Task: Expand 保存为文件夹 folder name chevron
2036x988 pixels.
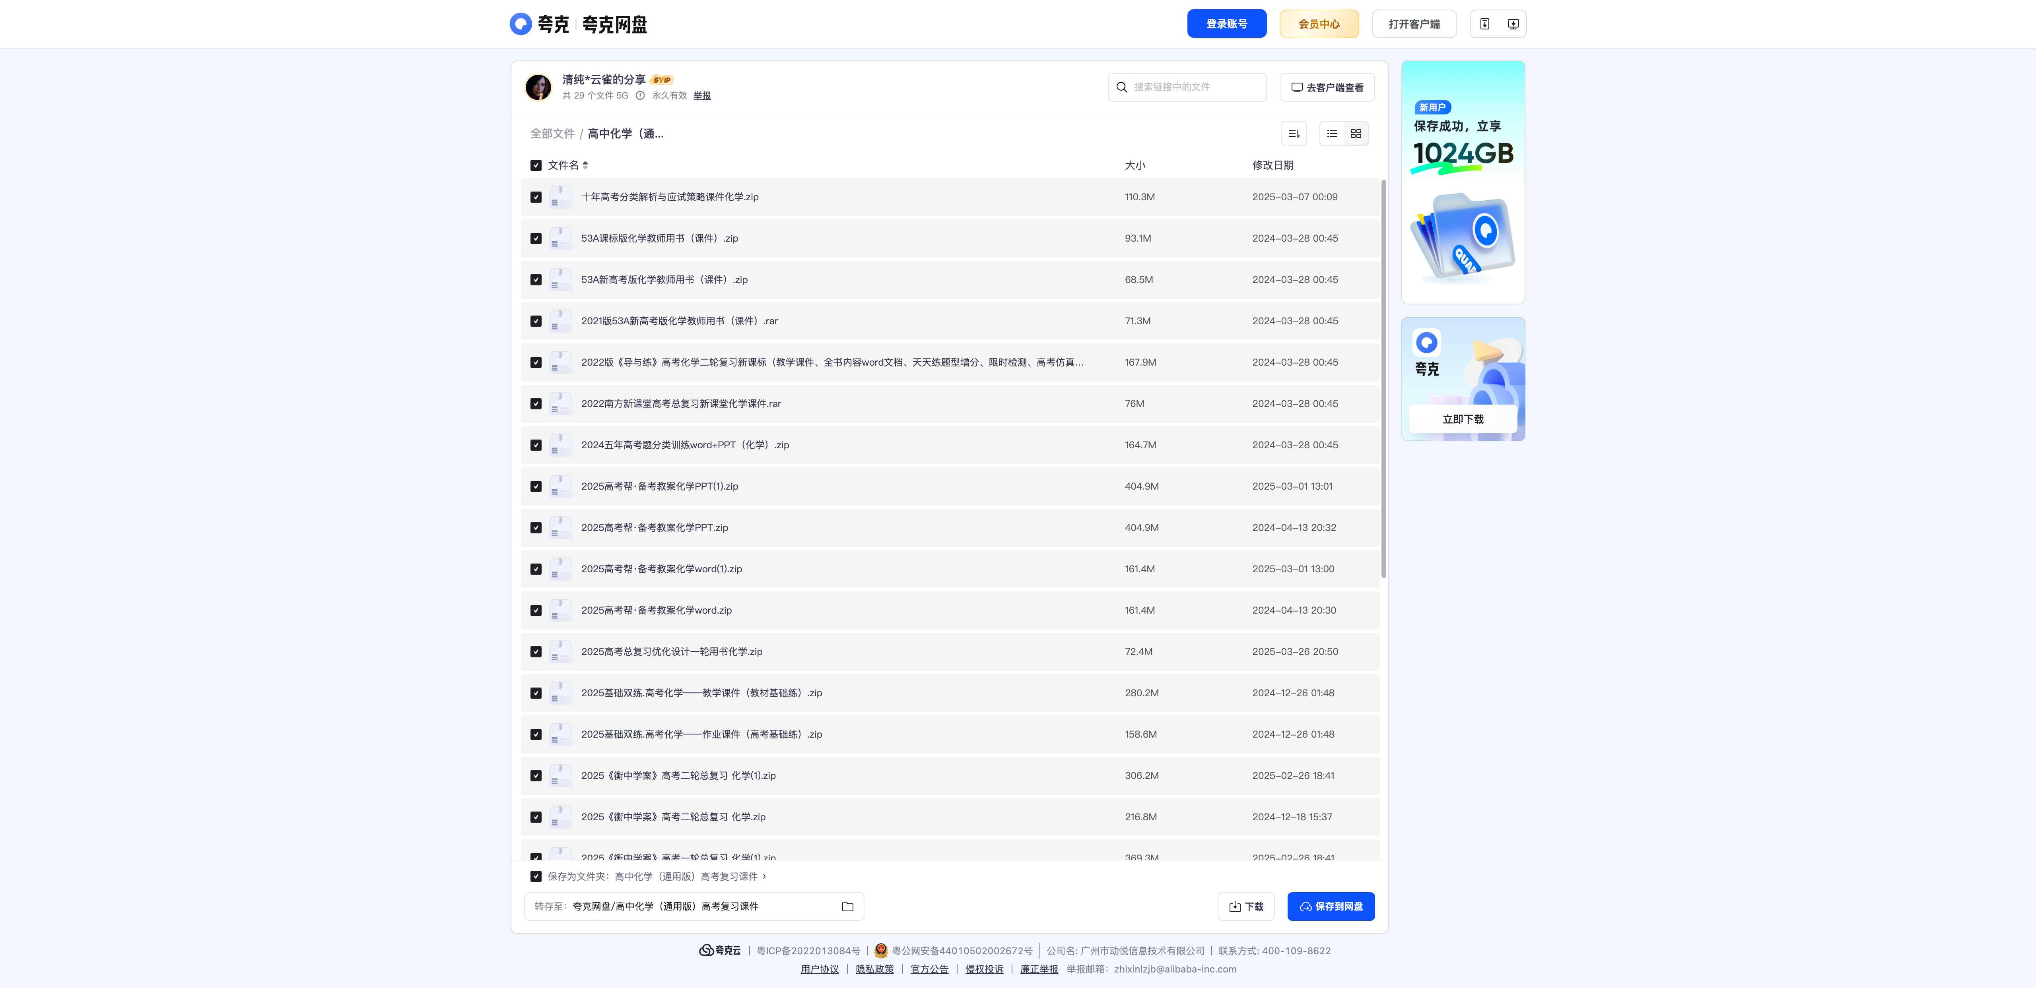Action: [x=763, y=876]
